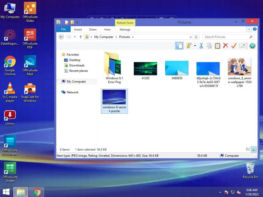Click the Pictures window system icon
The height and width of the screenshot is (197, 263).
58,22
